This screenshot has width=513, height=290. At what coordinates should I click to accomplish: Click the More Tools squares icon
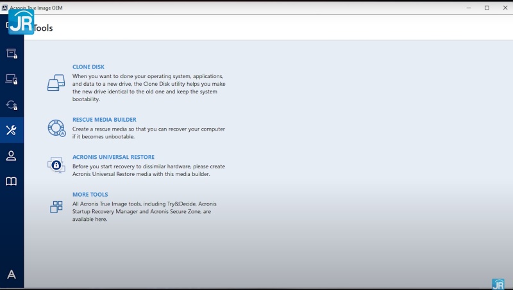pyautogui.click(x=56, y=207)
